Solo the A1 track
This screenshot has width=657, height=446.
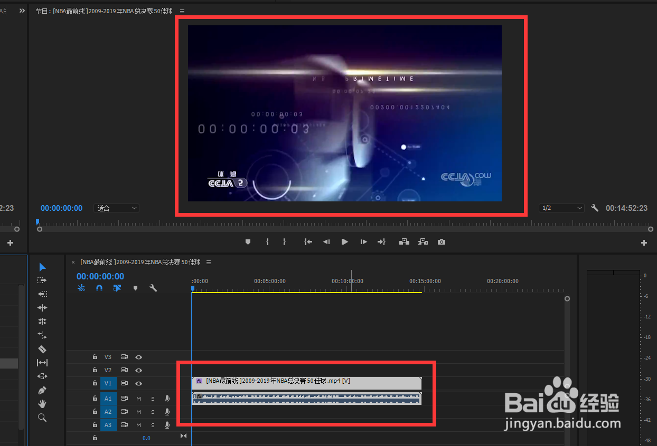(153, 399)
